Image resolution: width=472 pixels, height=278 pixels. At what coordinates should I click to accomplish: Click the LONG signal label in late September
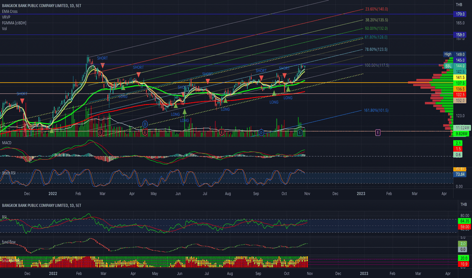tap(273, 102)
